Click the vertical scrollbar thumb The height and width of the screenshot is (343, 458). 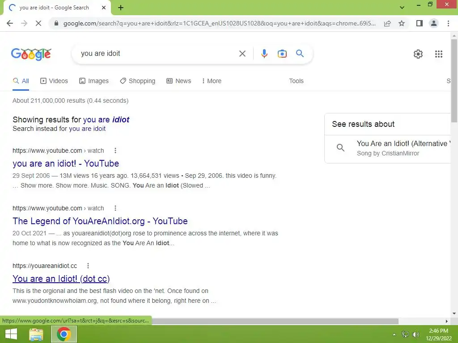click(x=454, y=80)
